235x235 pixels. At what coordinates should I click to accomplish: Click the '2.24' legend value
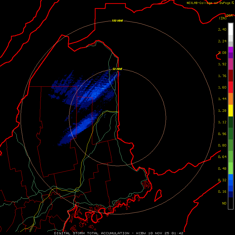[x=222, y=41]
